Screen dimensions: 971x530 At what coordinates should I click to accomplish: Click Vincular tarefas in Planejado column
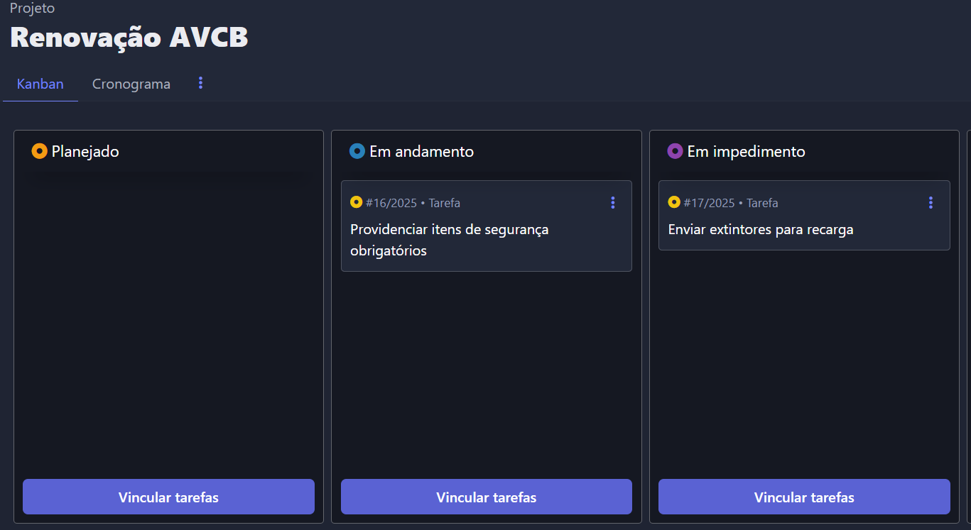click(x=168, y=497)
